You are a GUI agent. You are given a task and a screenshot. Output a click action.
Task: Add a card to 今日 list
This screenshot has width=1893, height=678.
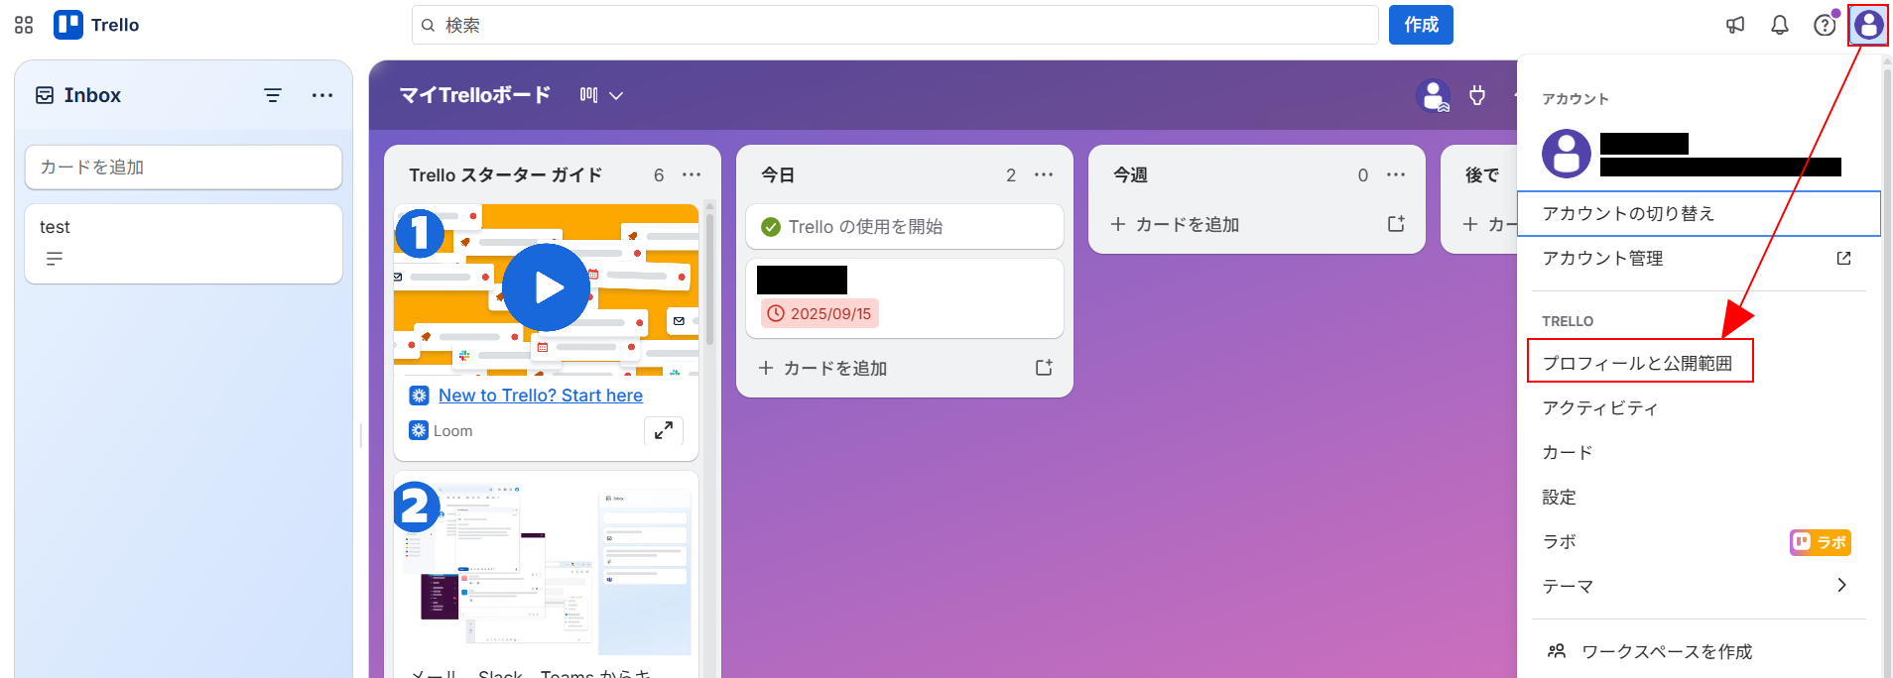click(823, 368)
